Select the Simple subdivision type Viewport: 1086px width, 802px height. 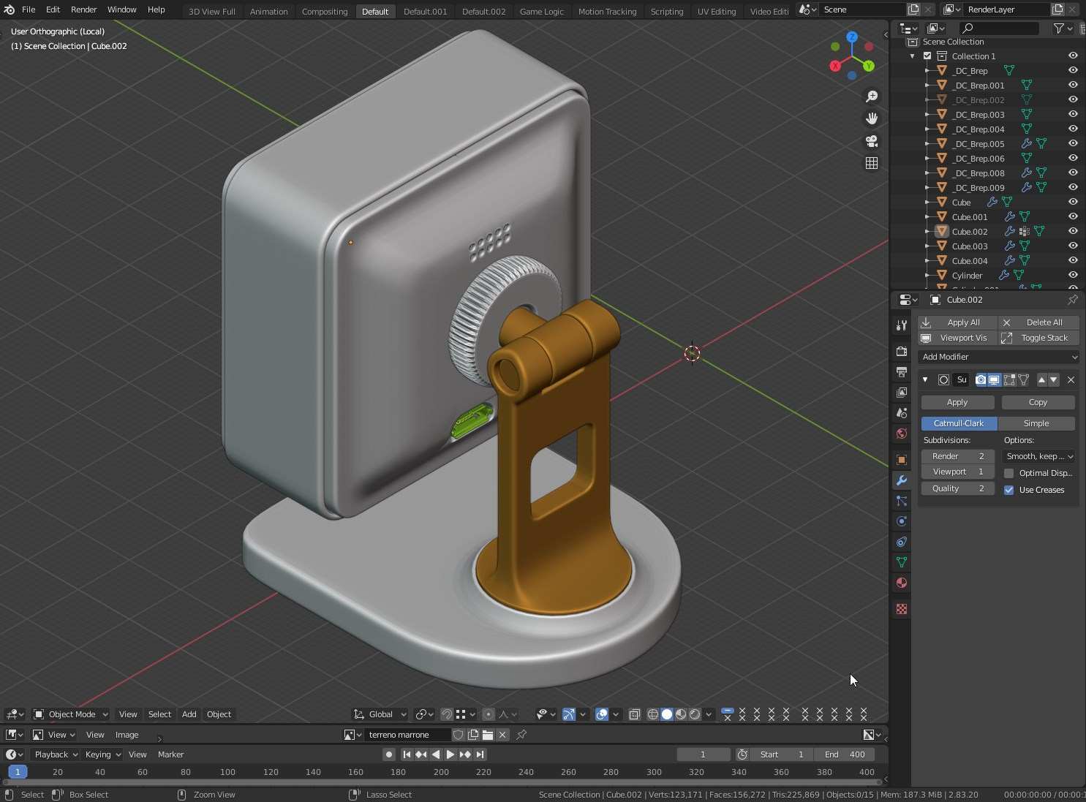[x=1036, y=423]
